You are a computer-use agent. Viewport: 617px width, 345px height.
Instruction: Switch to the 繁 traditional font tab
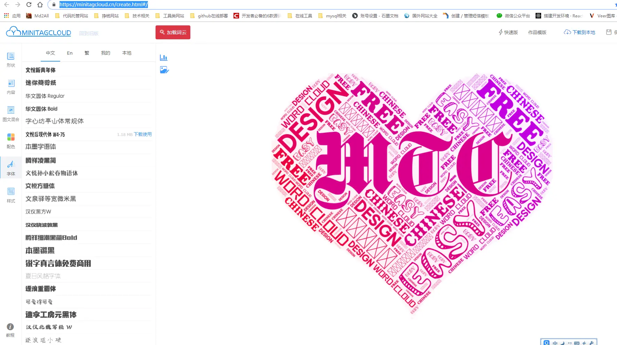[x=87, y=53]
